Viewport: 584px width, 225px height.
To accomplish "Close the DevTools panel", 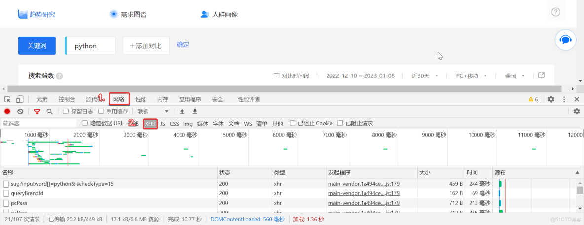I will click(577, 99).
